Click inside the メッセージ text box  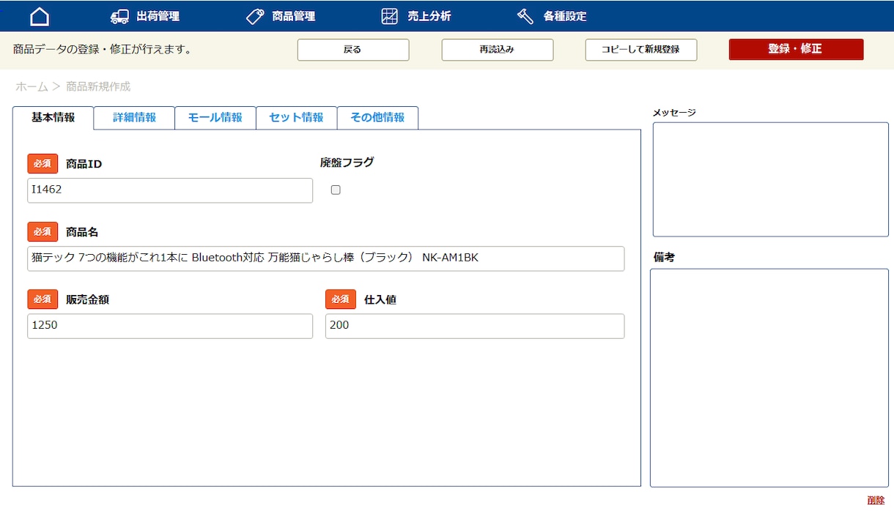[771, 179]
